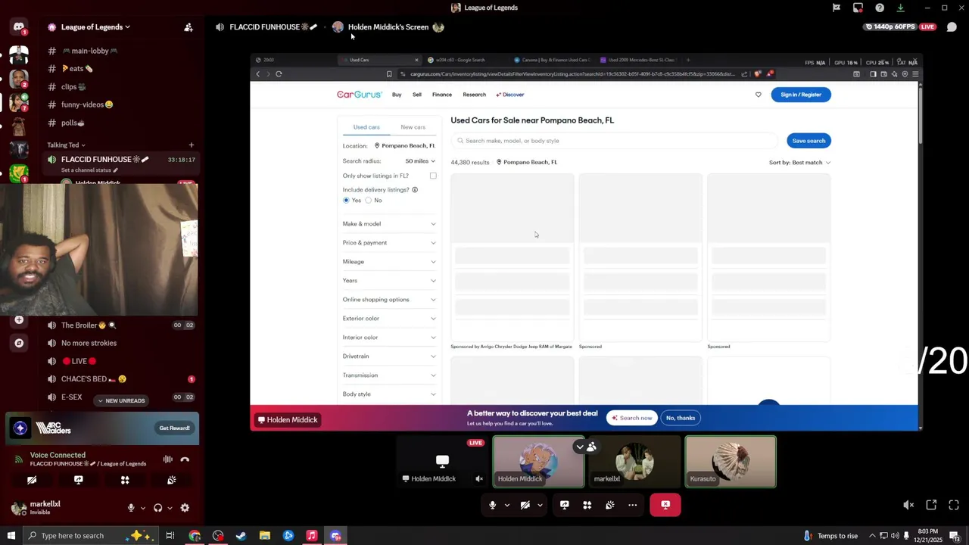
Task: Open Research menu on CarGurus
Action: tap(474, 95)
